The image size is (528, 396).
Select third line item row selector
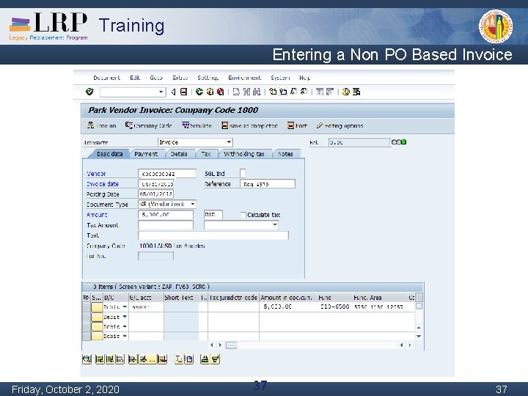point(87,326)
